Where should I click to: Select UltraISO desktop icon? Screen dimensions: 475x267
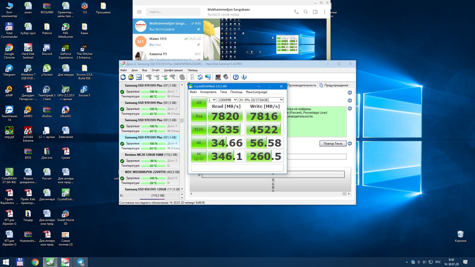click(66, 112)
